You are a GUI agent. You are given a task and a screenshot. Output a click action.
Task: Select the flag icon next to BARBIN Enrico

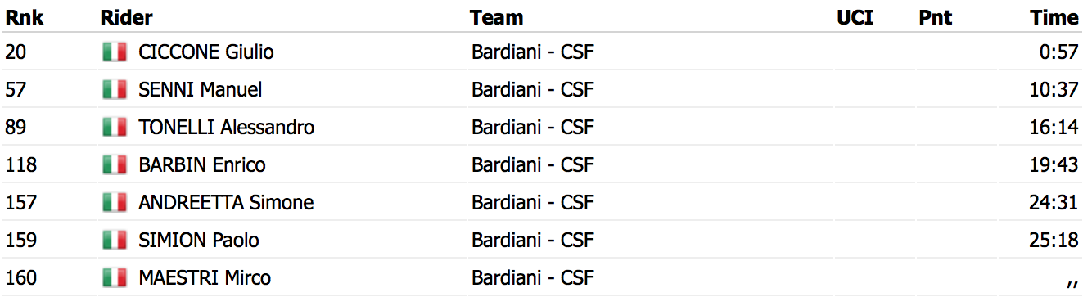point(115,165)
